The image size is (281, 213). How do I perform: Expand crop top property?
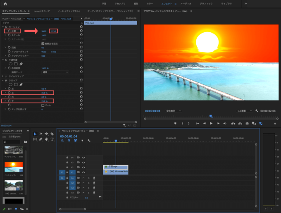pyautogui.click(x=5, y=93)
